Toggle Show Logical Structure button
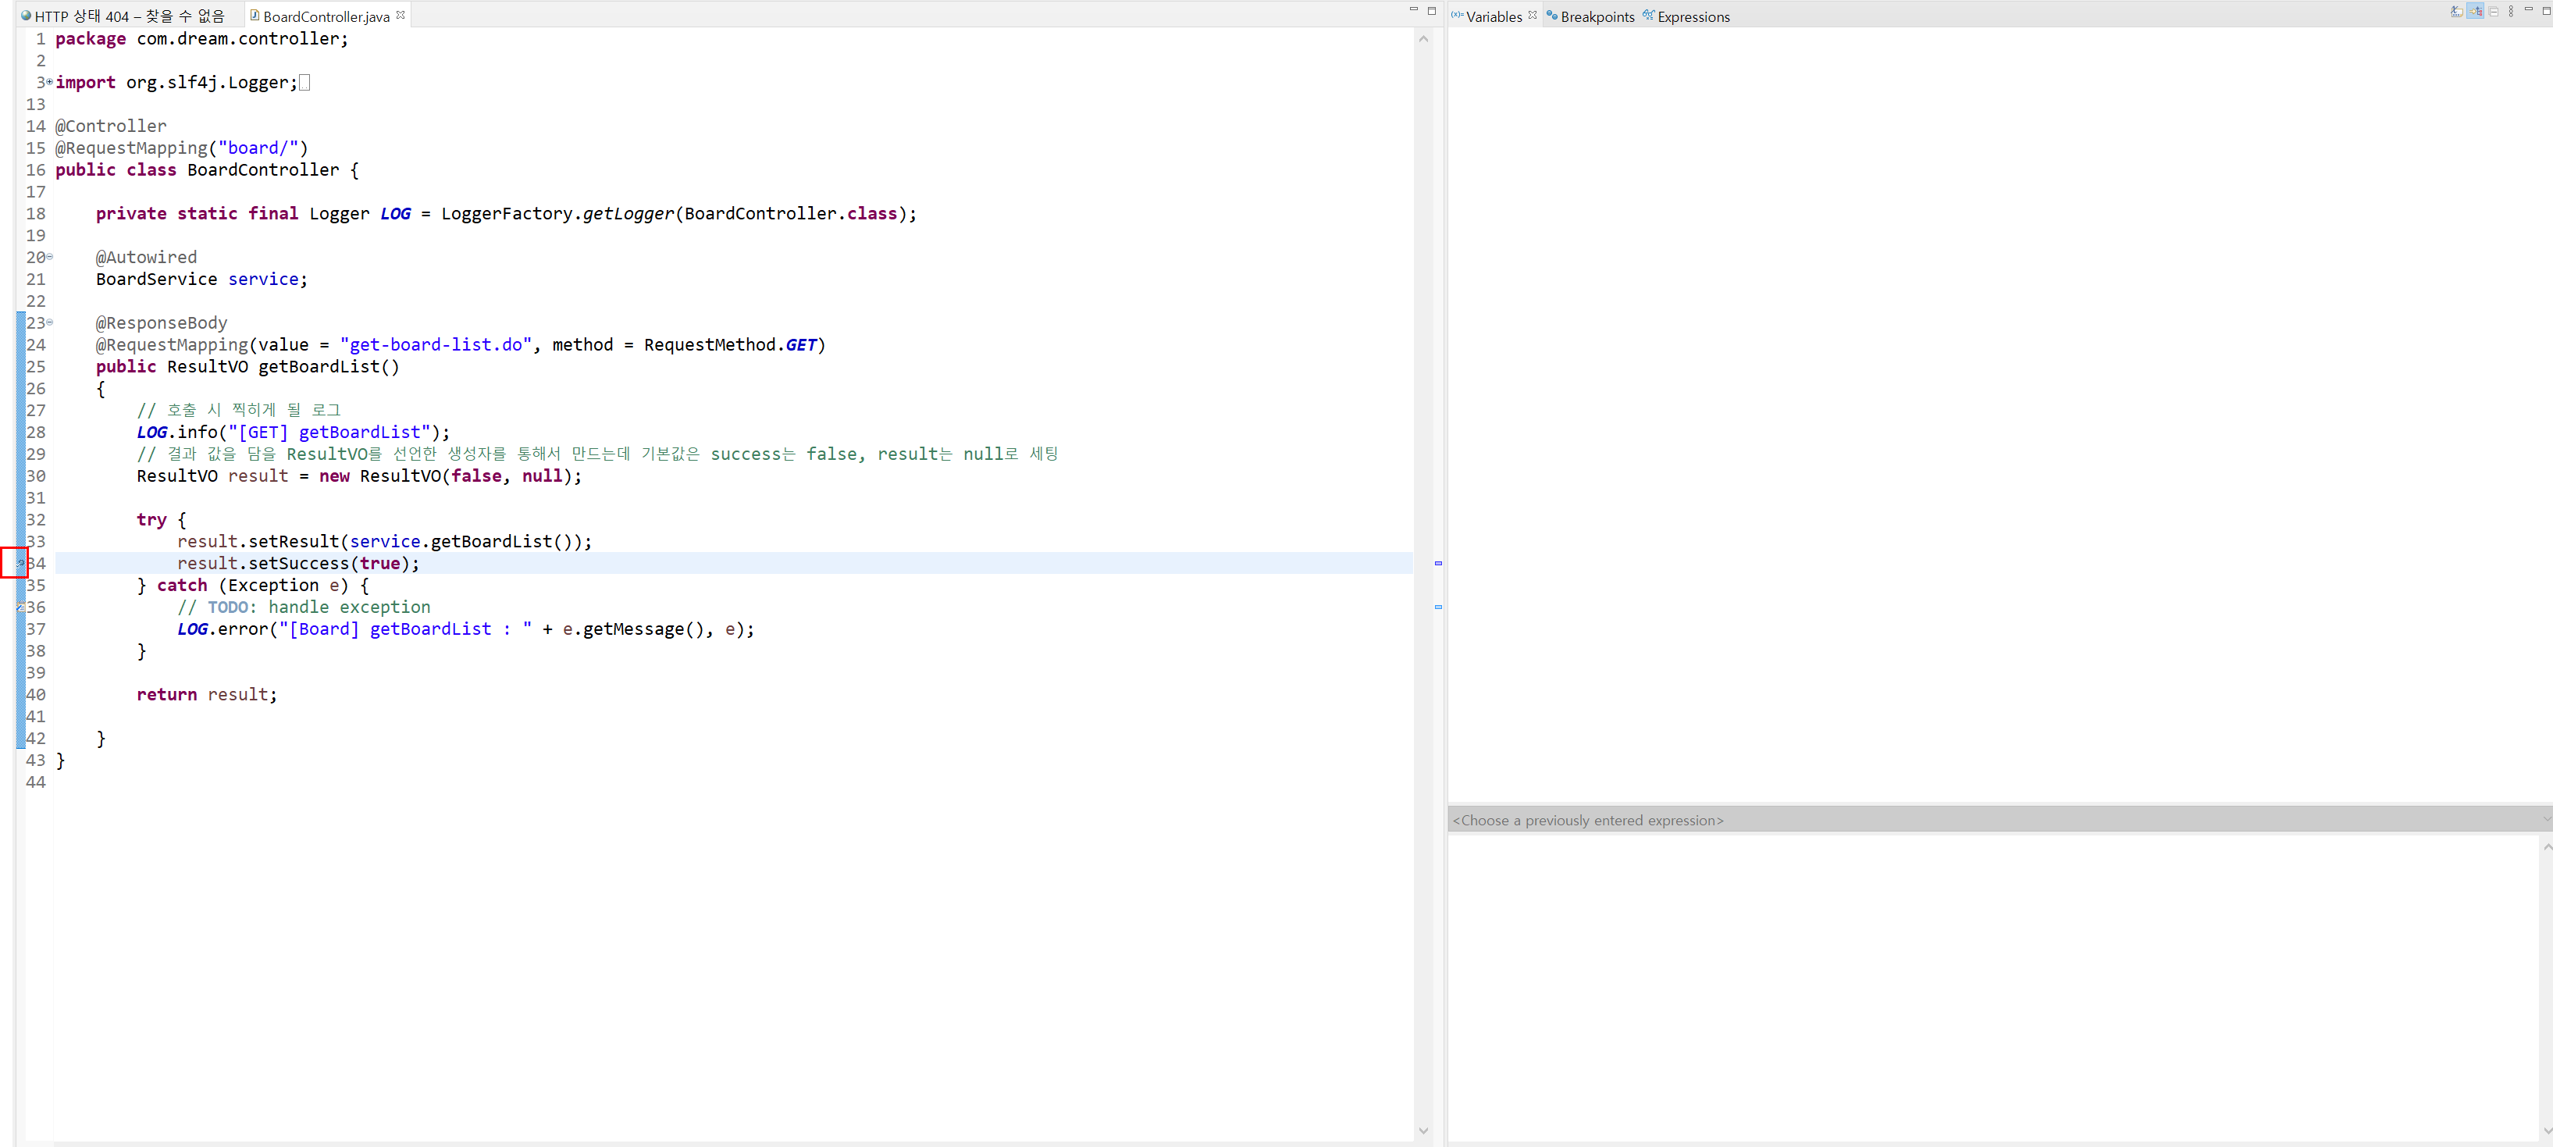The width and height of the screenshot is (2553, 1147). point(2475,12)
